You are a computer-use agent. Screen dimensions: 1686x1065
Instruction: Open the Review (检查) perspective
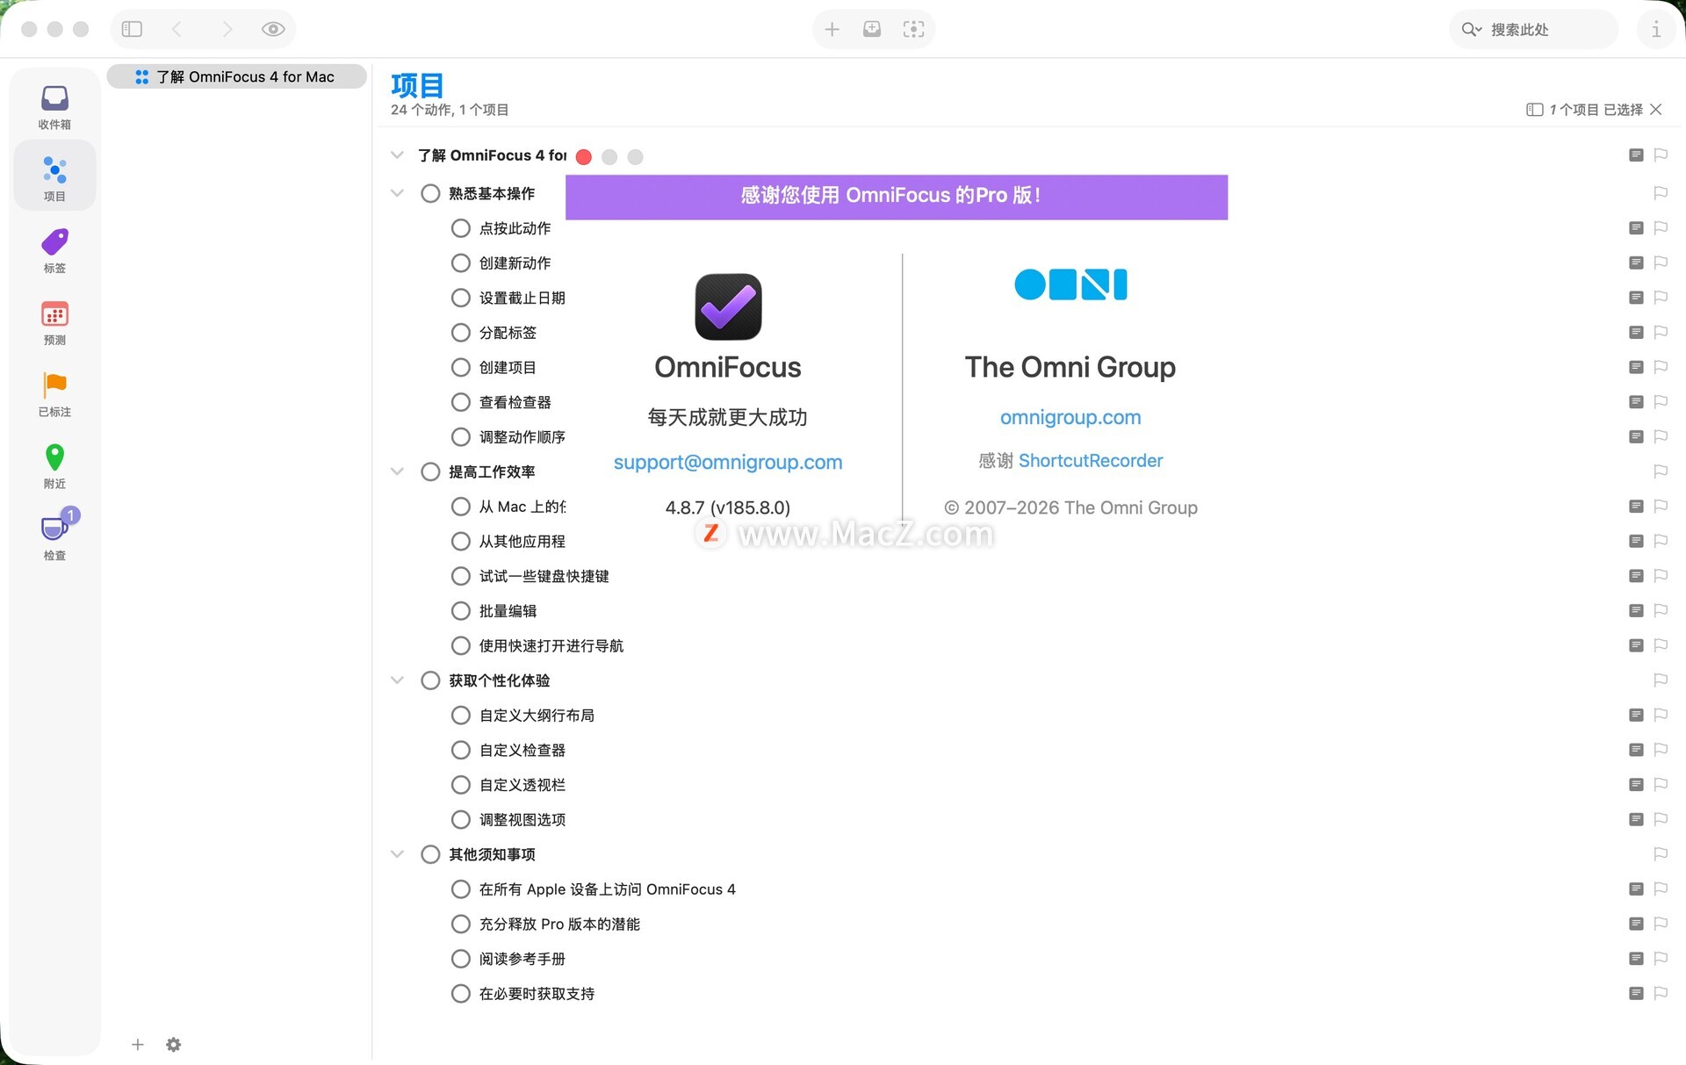[54, 536]
